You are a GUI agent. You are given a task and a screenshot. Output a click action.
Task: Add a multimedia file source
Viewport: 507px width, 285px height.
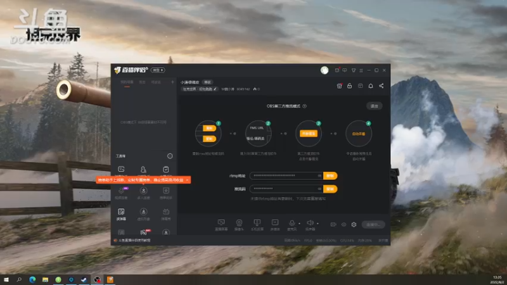coord(275,224)
